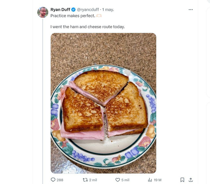Click the 288 replies count
210x184 pixels.
[60, 180]
